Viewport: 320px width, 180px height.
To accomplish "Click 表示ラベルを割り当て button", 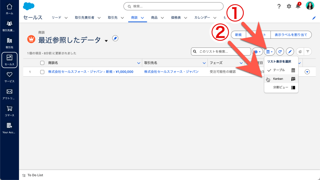I will point(291,35).
